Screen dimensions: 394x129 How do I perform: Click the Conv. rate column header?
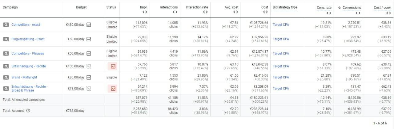(x=324, y=7)
